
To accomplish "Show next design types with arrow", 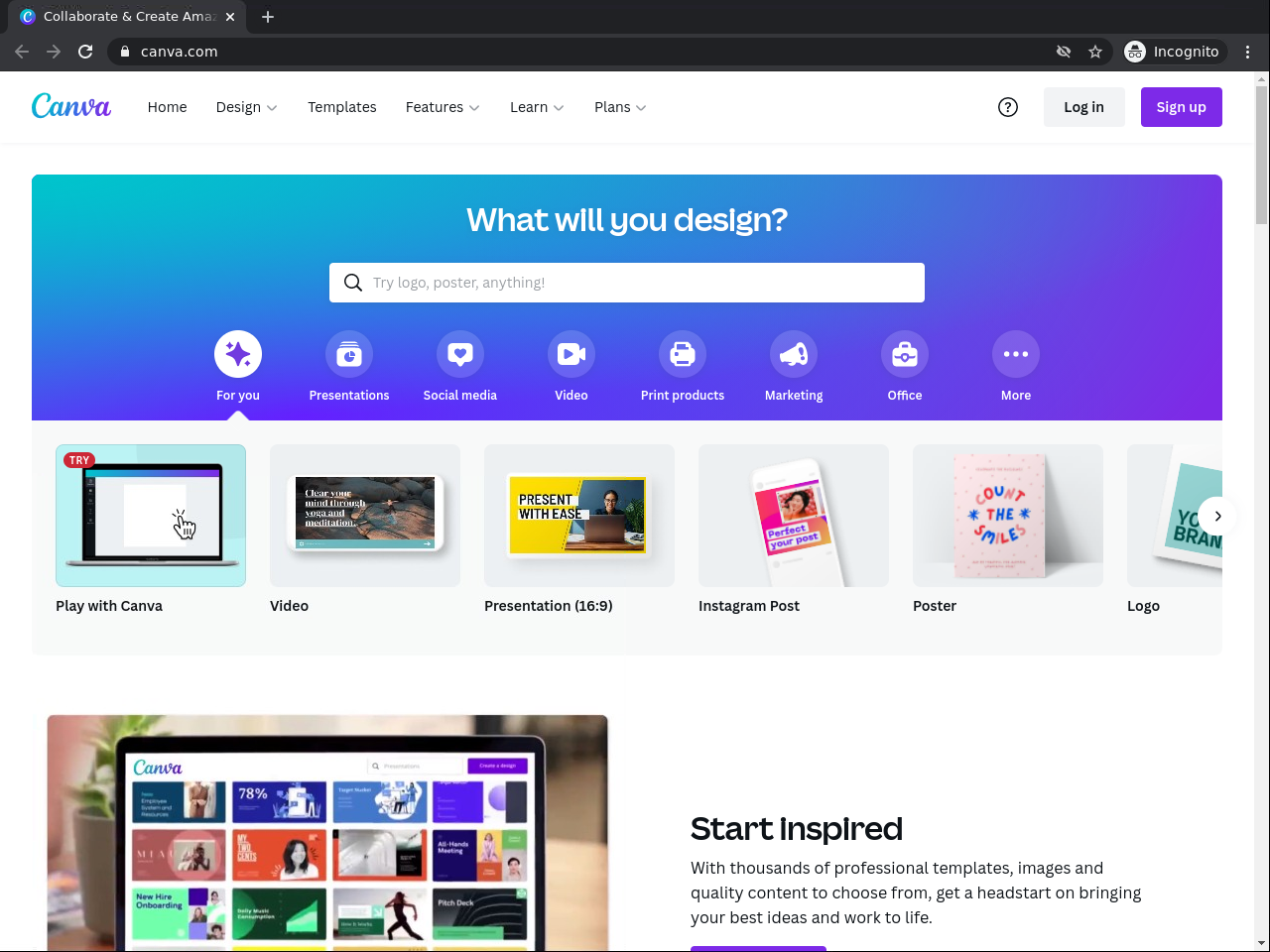I will click(x=1217, y=516).
